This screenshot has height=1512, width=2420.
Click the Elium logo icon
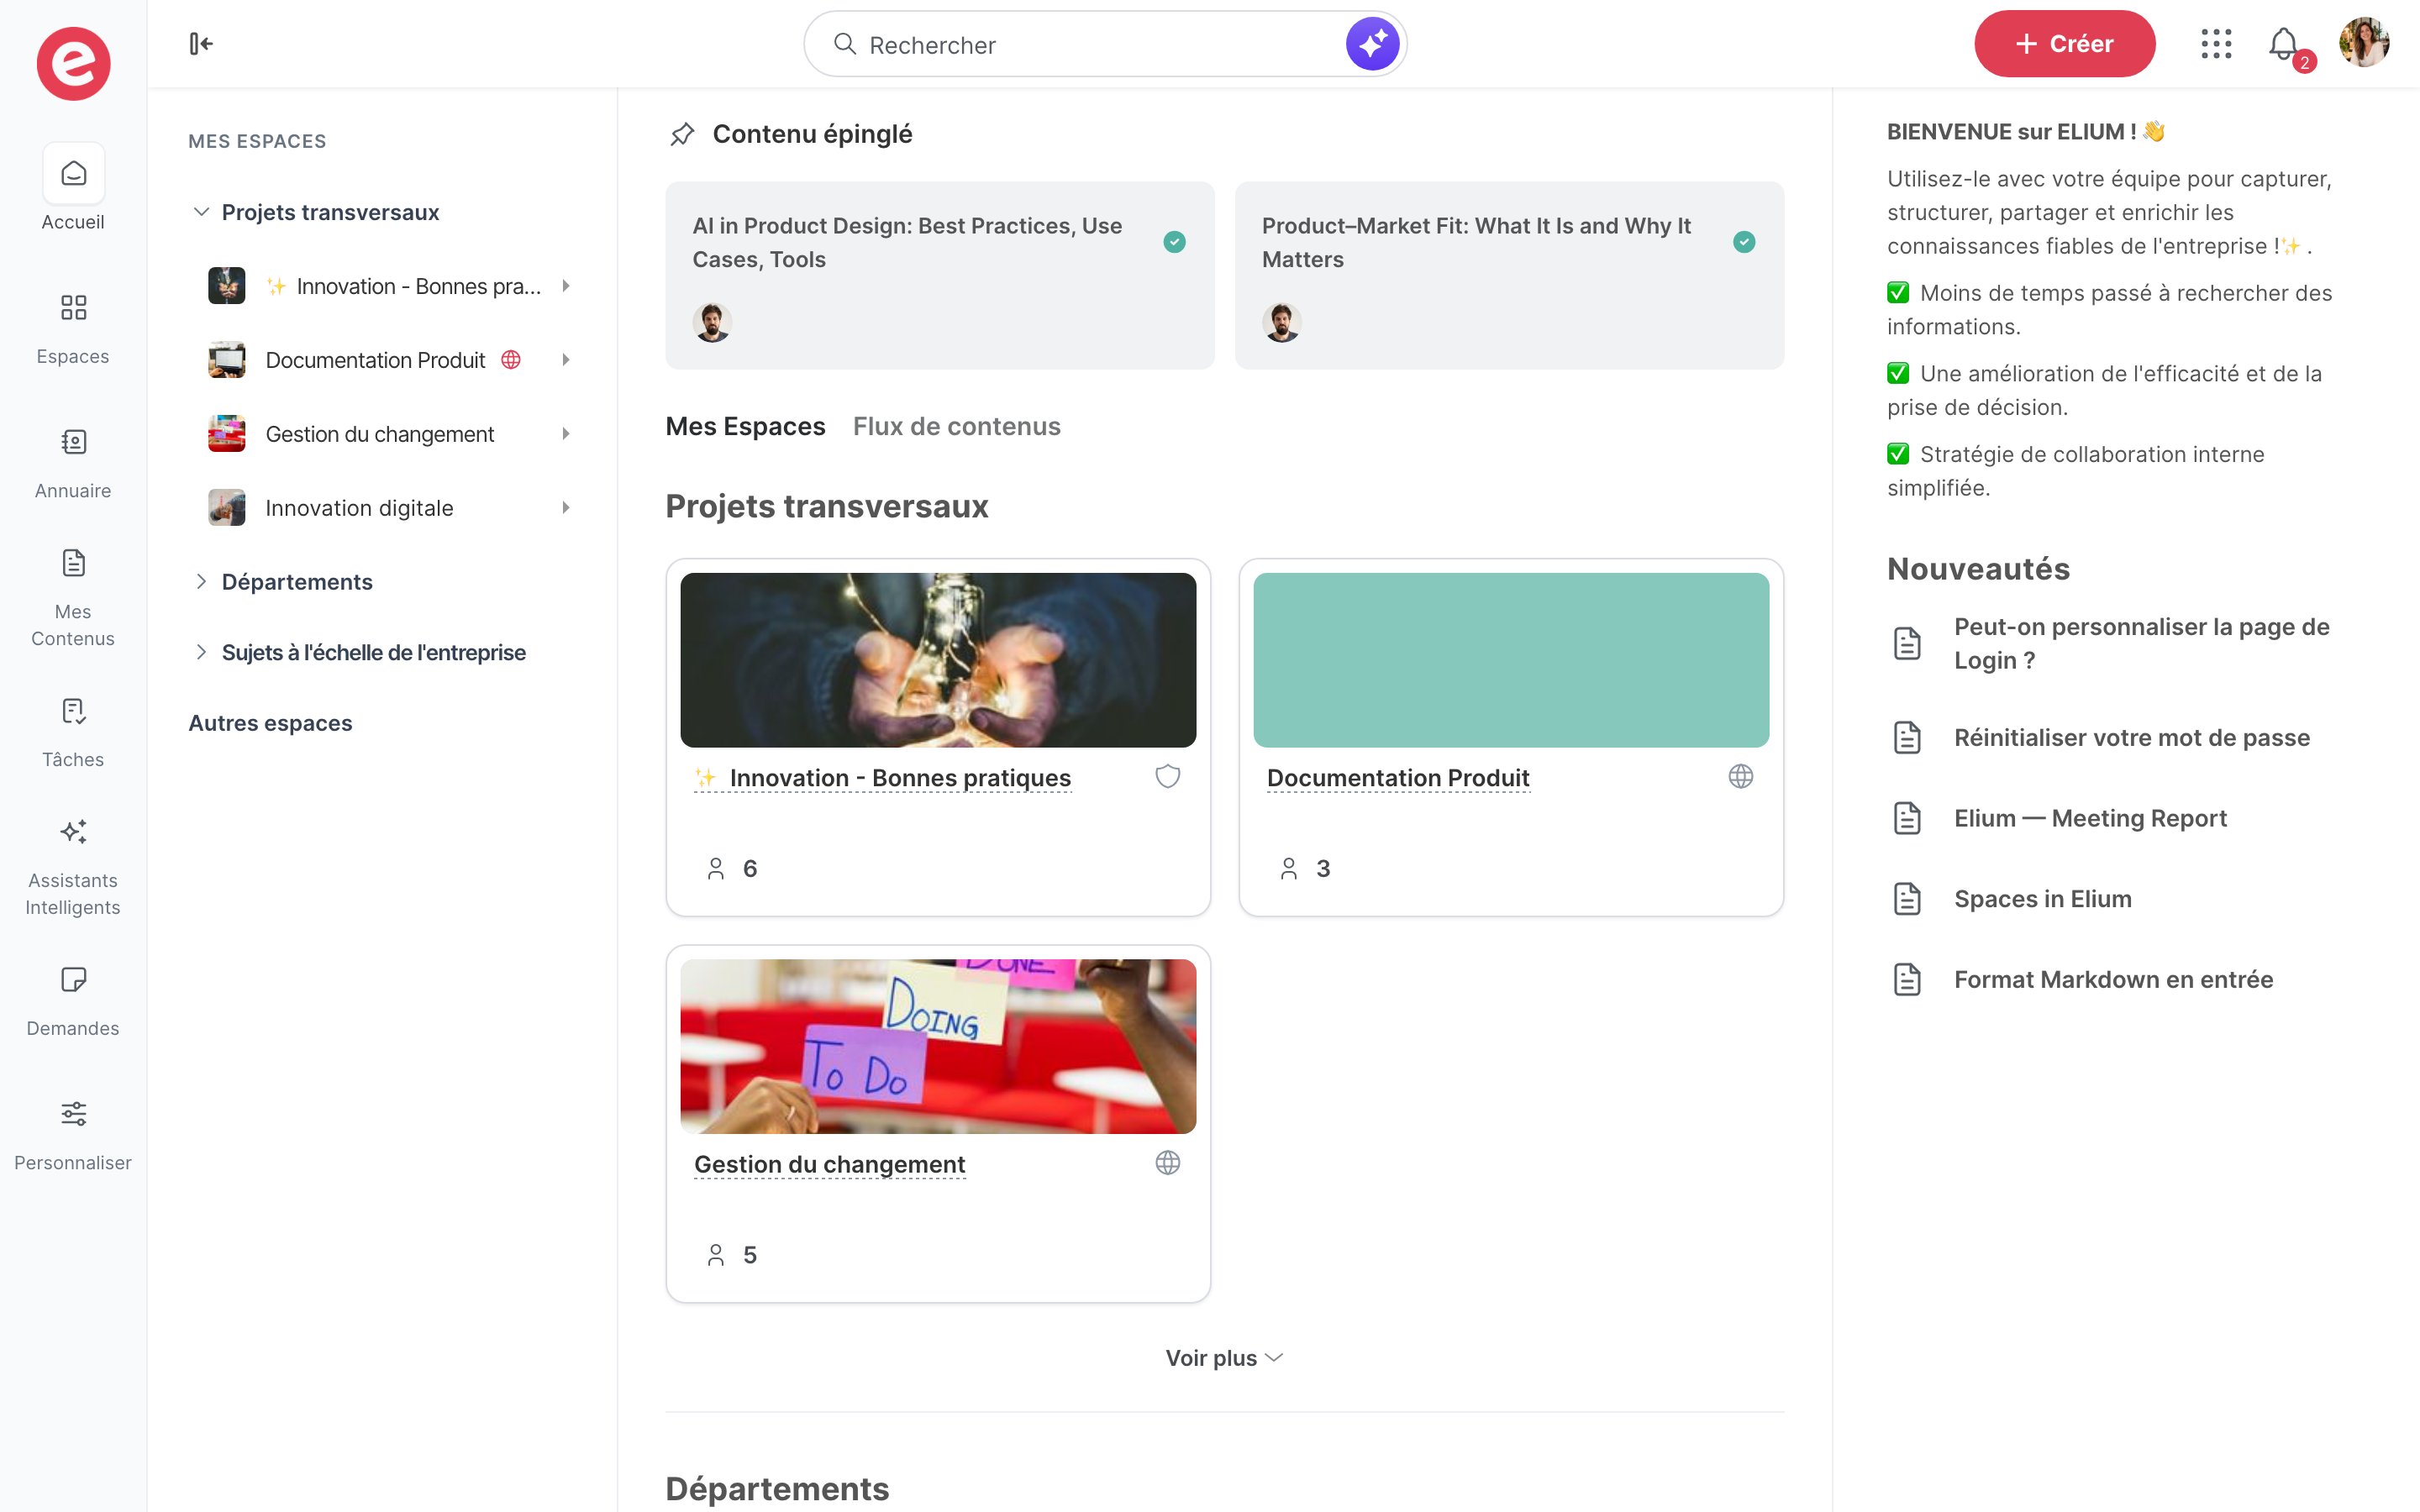[x=73, y=63]
